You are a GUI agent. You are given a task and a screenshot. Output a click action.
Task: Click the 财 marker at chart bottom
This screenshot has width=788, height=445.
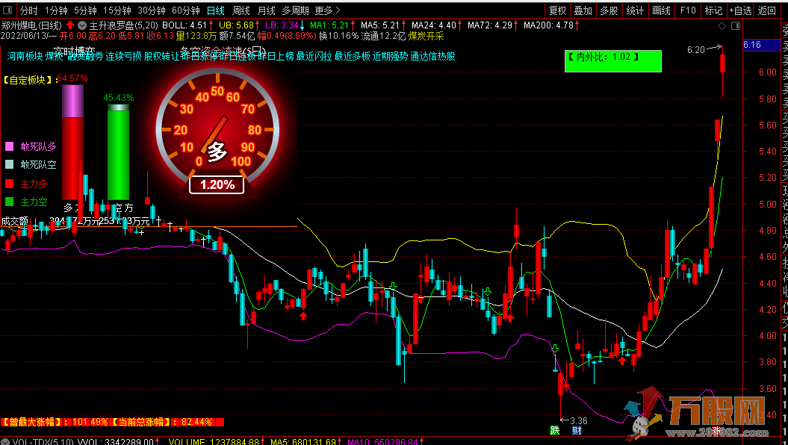point(577,430)
